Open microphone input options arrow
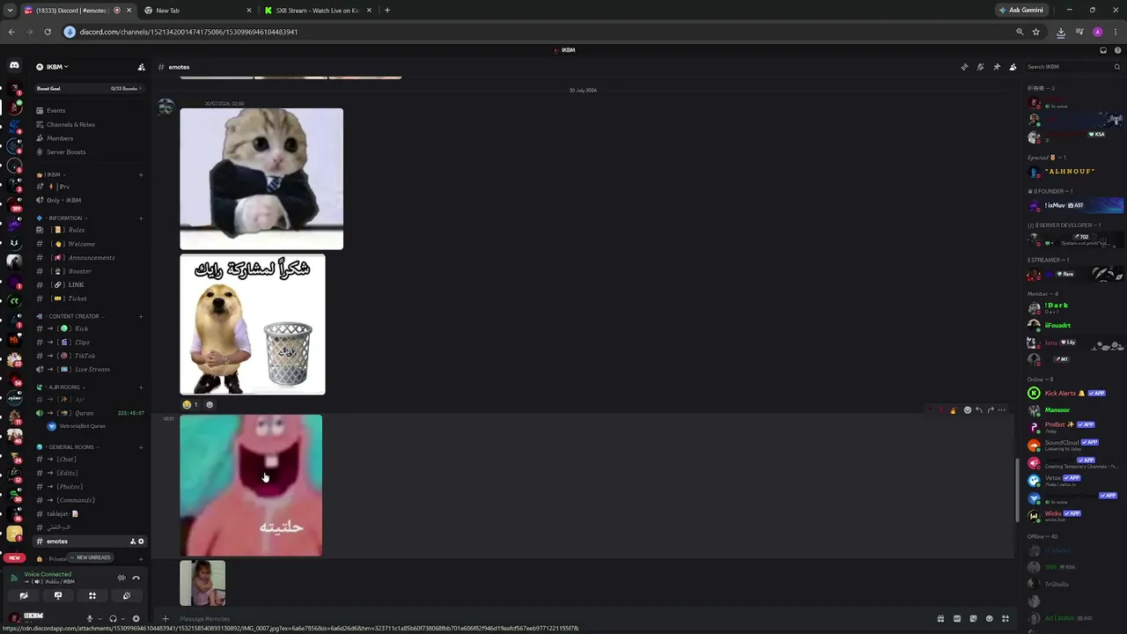Image resolution: width=1127 pixels, height=634 pixels. (99, 618)
